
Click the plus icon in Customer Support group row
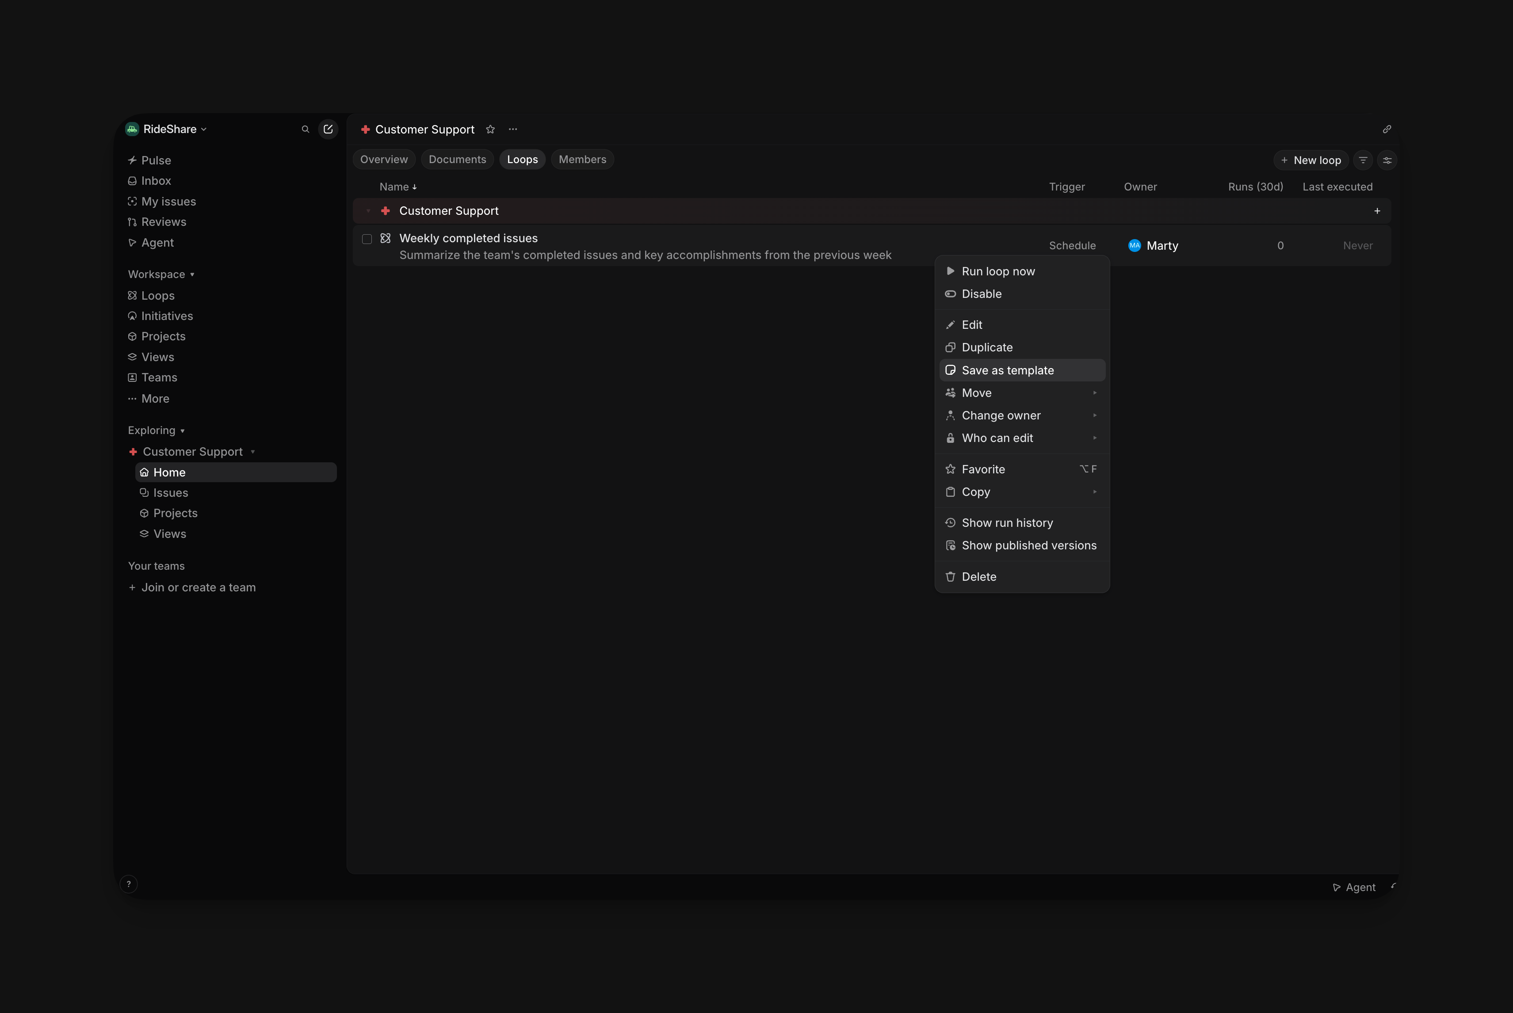click(x=1377, y=211)
